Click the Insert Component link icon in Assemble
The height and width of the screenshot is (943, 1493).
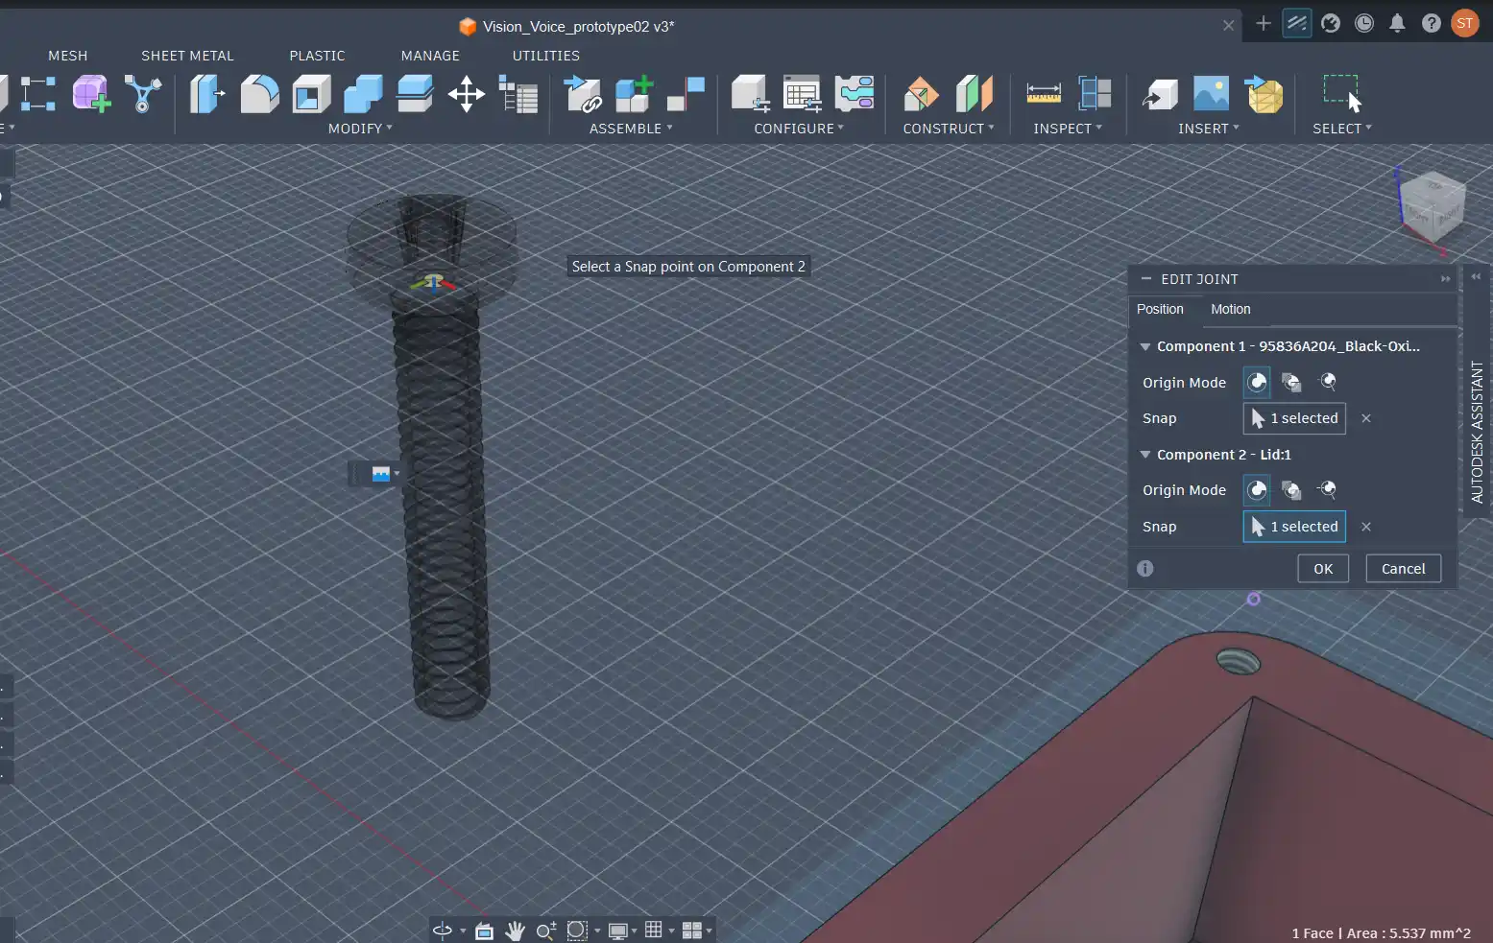point(583,94)
